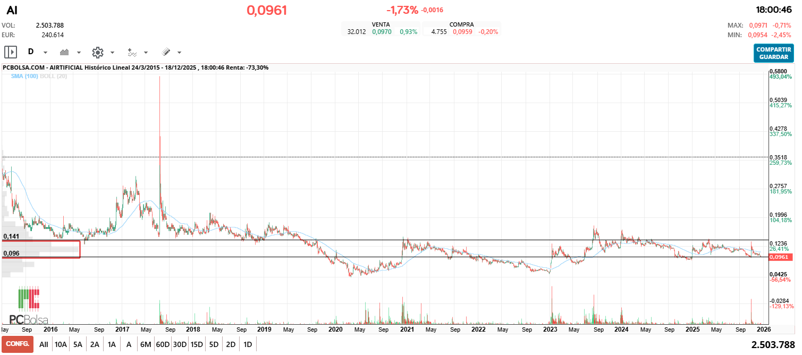
Task: Select the drawing pencil tool icon
Action: point(166,52)
